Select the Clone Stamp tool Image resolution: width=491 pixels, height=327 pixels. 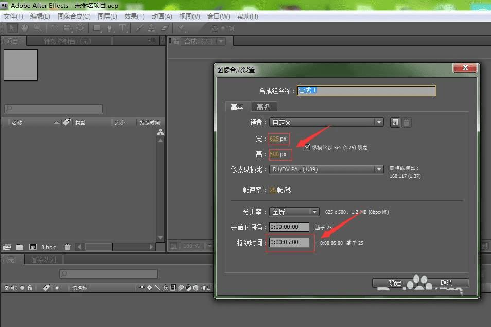151,28
